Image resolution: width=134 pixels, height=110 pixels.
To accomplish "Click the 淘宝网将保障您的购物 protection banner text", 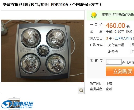I will point(118,15).
